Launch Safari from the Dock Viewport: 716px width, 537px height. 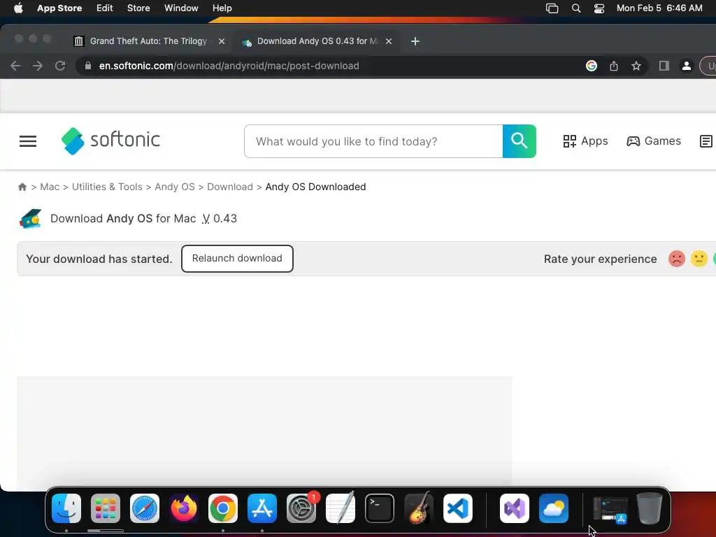(145, 508)
